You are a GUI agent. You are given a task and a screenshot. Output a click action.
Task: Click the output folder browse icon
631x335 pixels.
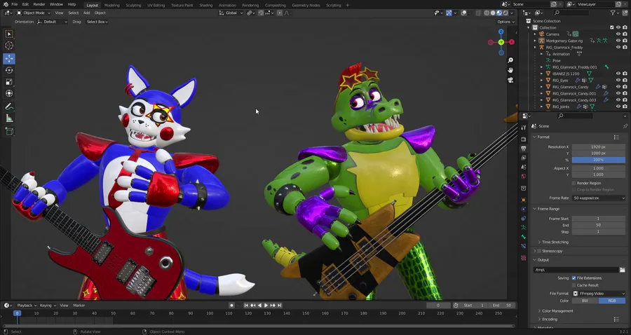623,270
